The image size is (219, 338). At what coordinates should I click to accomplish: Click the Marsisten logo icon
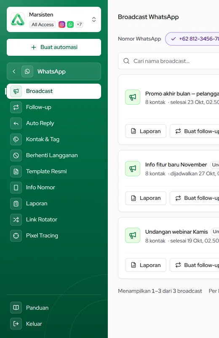18,19
